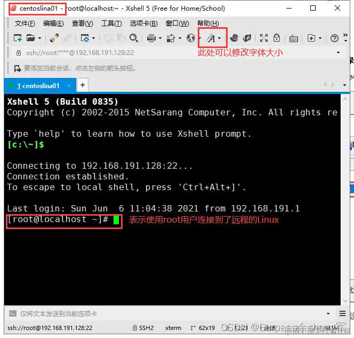Image resolution: width=354 pixels, height=338 pixels.
Task: Expand the address bar dropdown arrow
Action: (x=338, y=53)
